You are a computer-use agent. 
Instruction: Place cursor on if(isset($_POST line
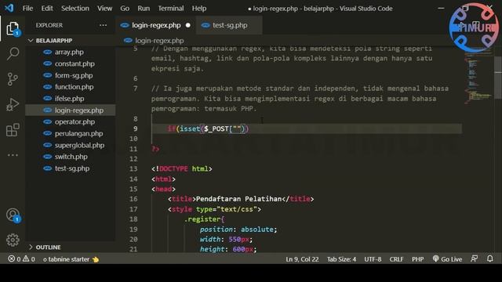coord(208,128)
